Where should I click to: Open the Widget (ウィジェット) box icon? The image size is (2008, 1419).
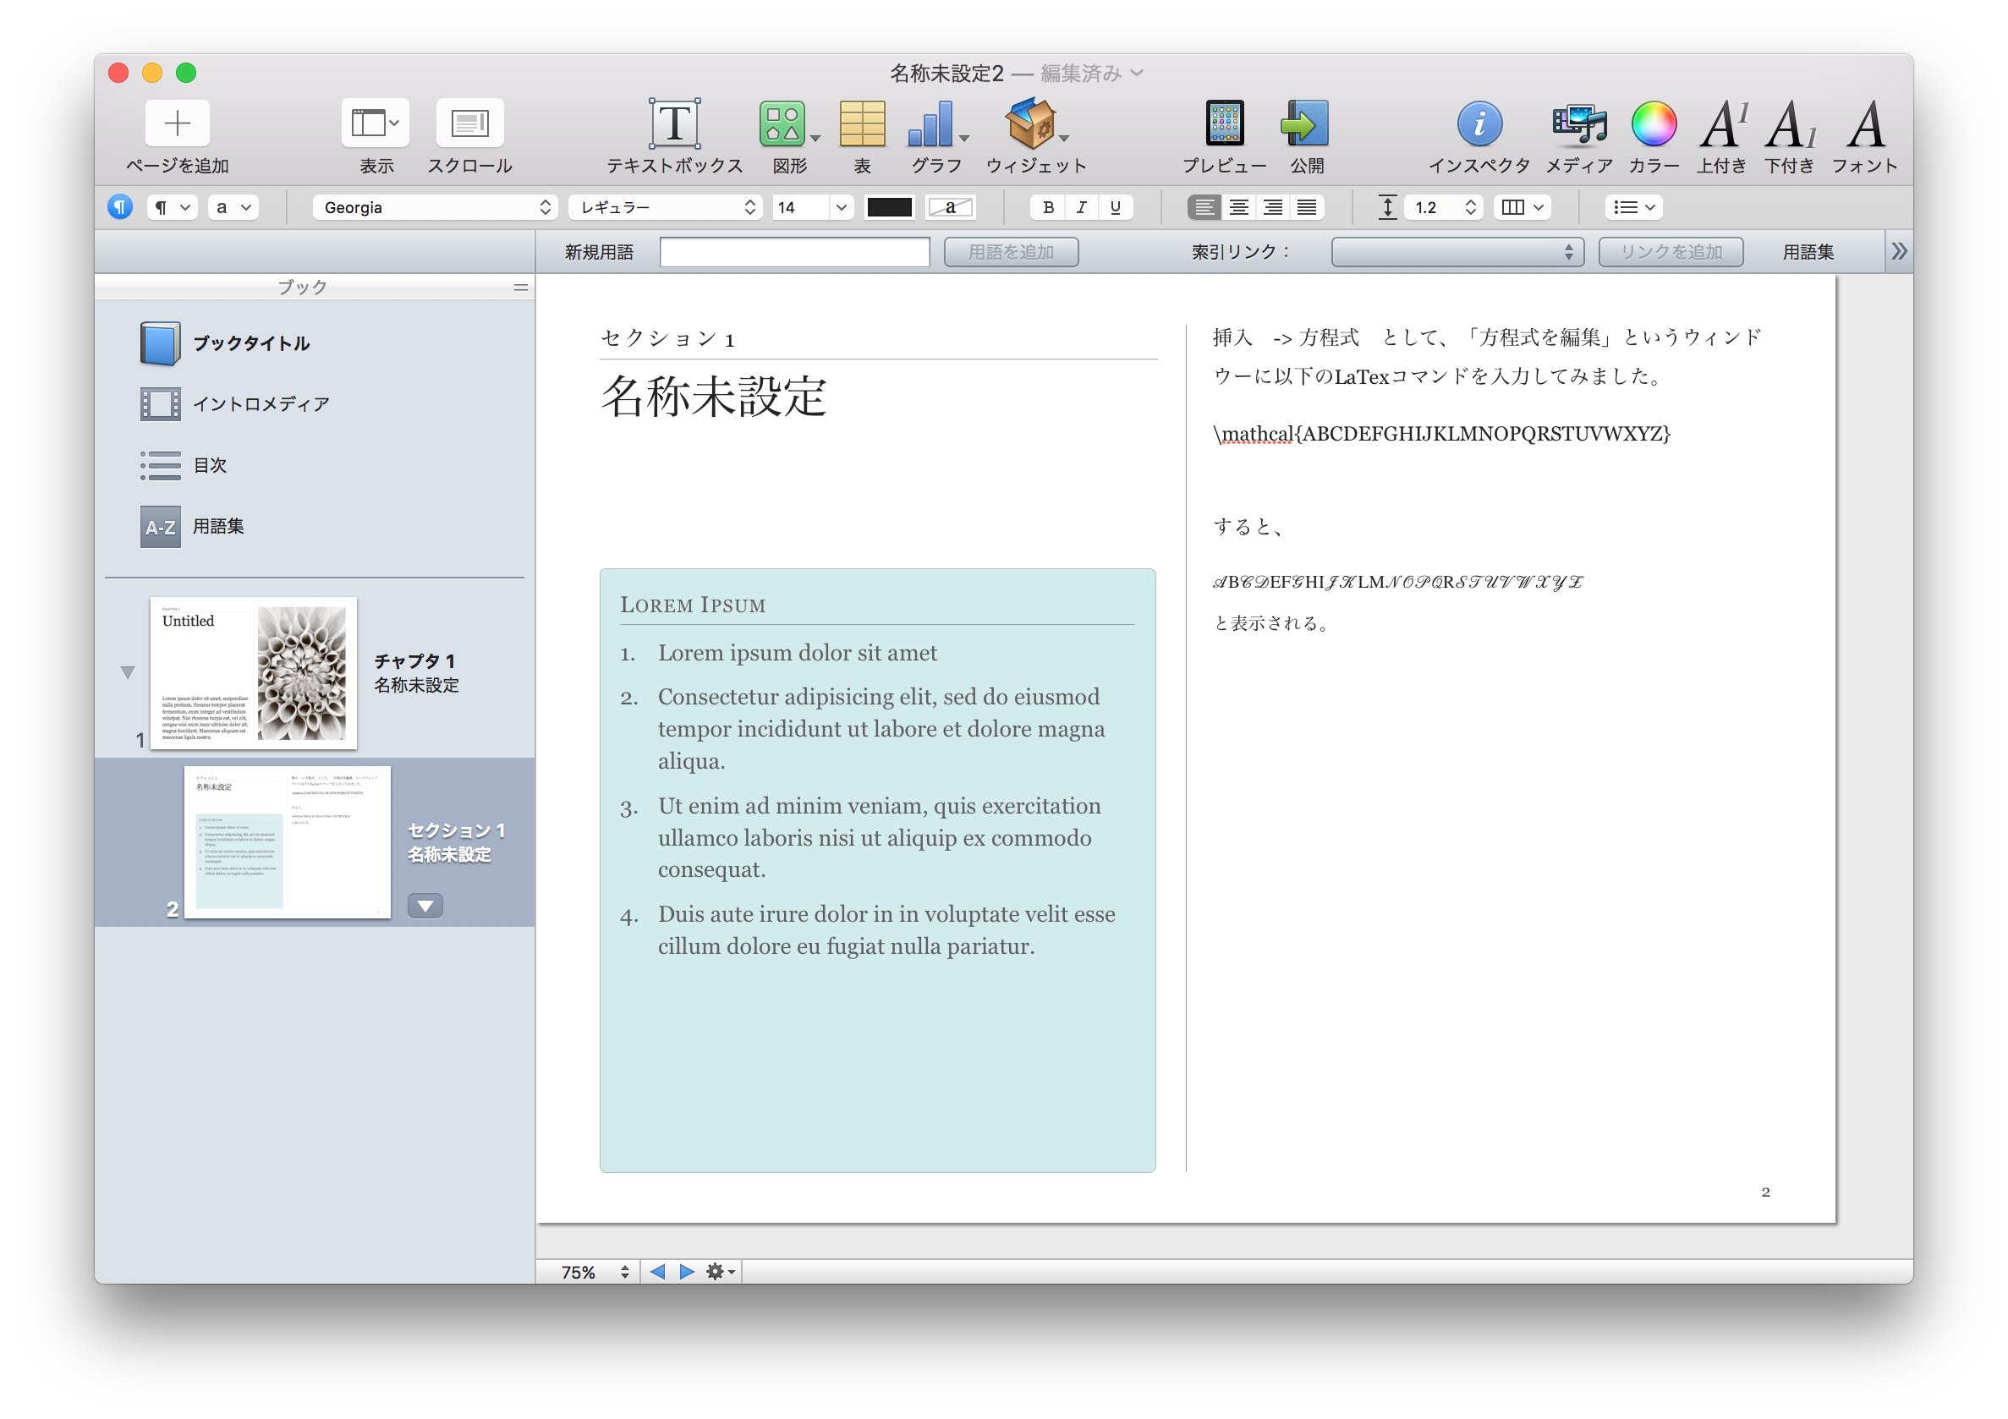(1030, 123)
